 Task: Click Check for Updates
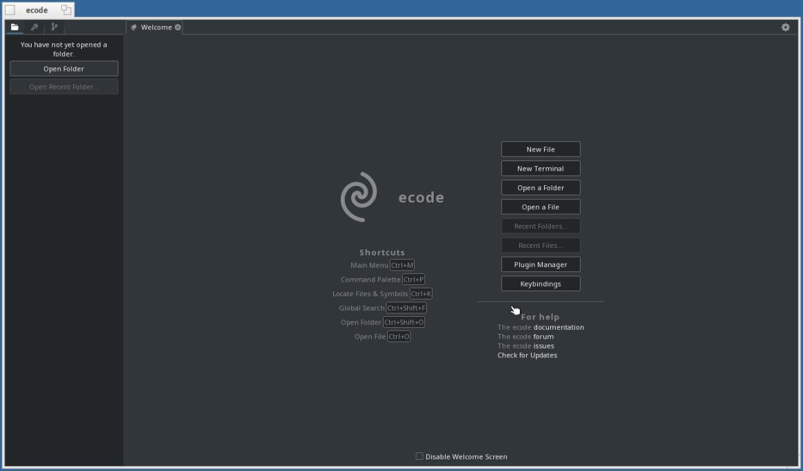[528, 355]
